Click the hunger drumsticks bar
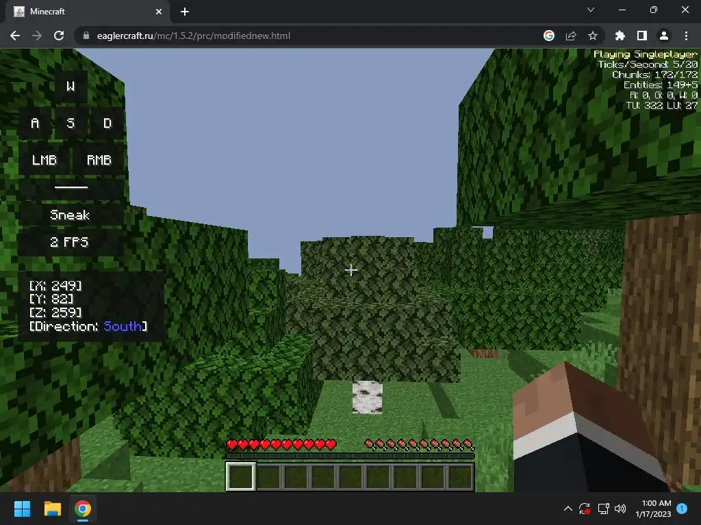Image resolution: width=701 pixels, height=525 pixels. 419,444
